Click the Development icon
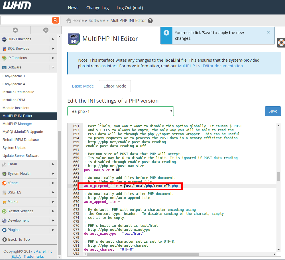 click(4, 221)
